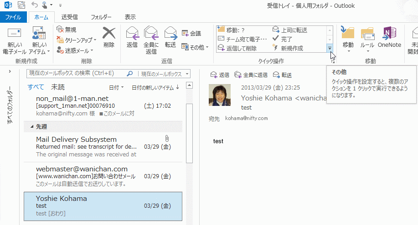Viewport: 418px width, 225px height.
Task: Send message to OneNote
Action: click(389, 37)
